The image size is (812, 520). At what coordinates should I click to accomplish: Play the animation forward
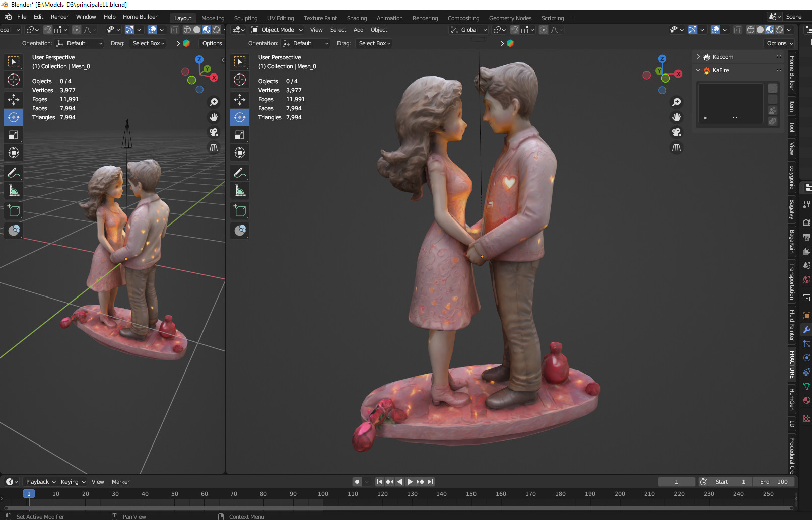410,482
